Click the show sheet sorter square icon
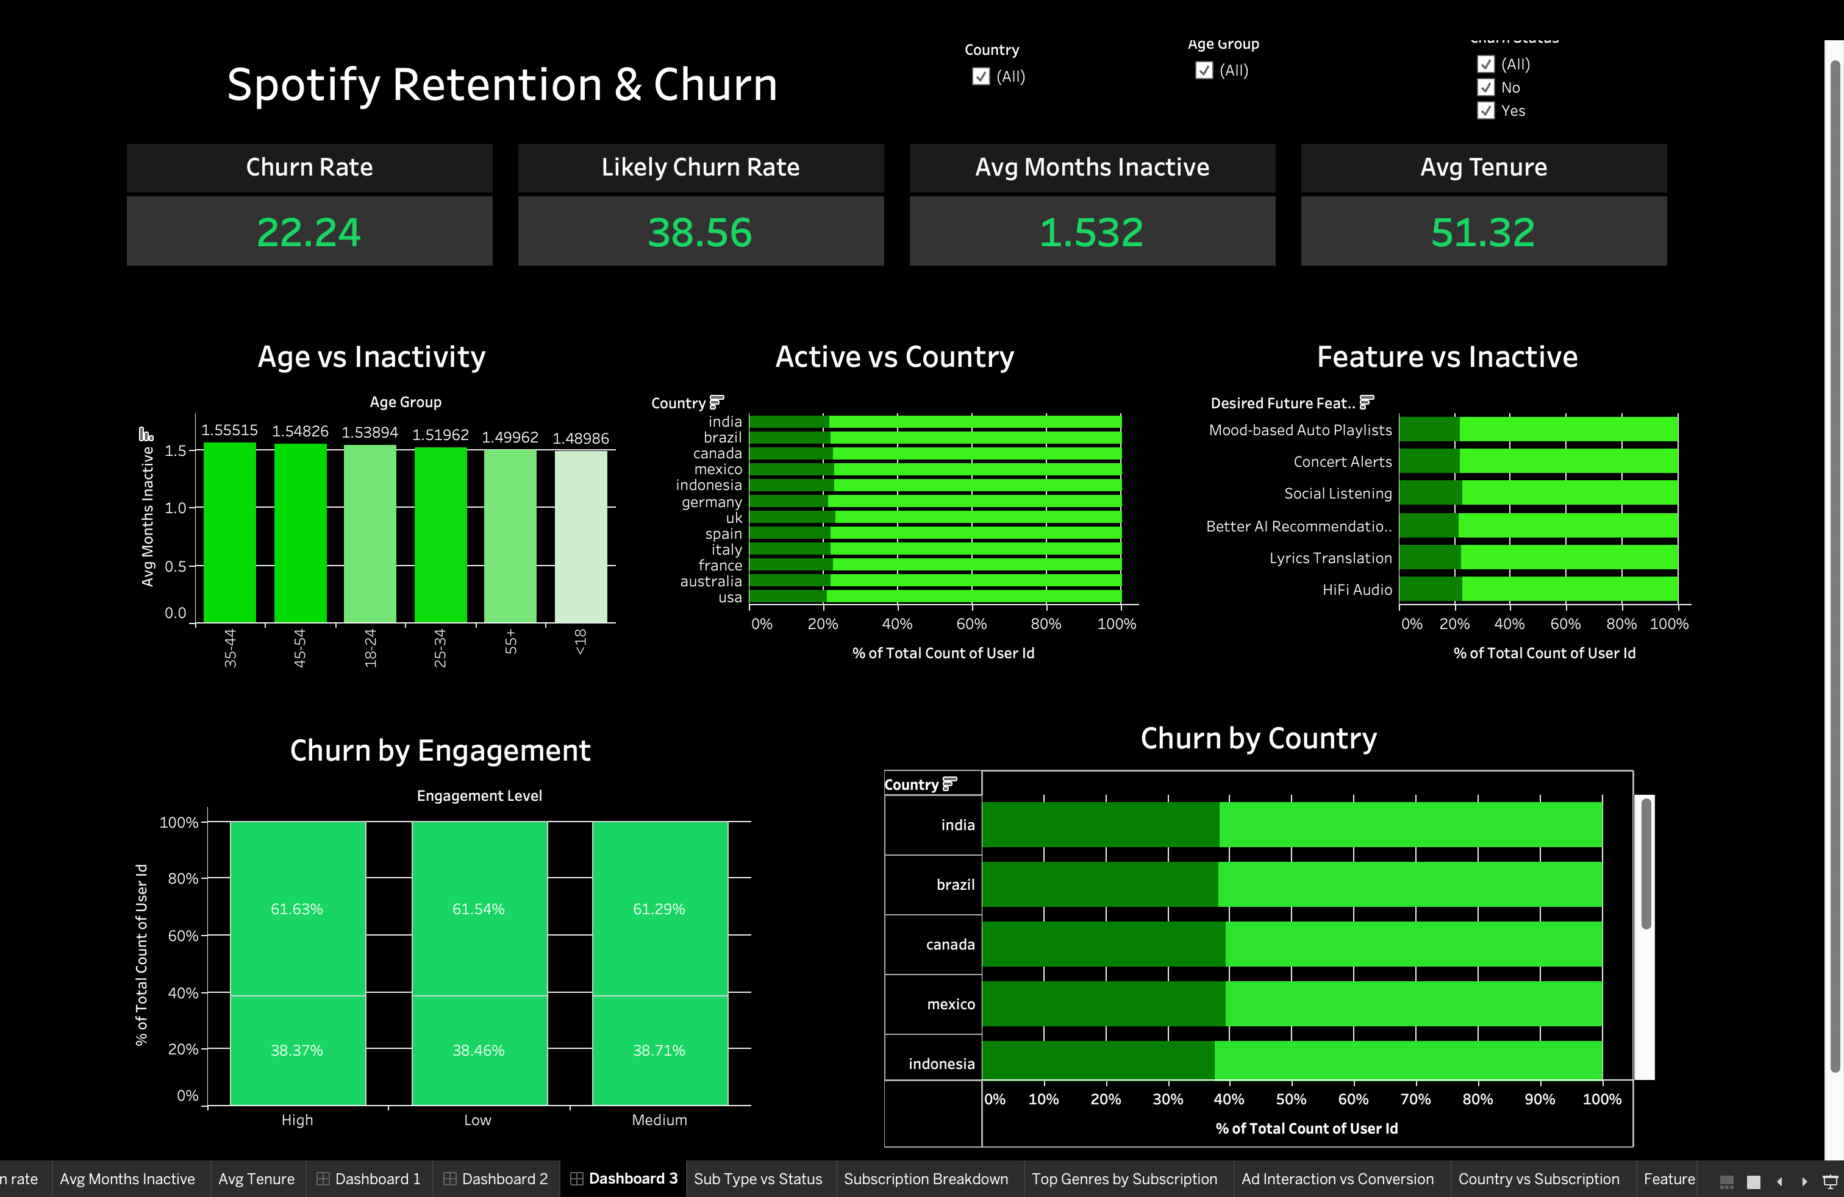The image size is (1844, 1197). [x=1754, y=1182]
